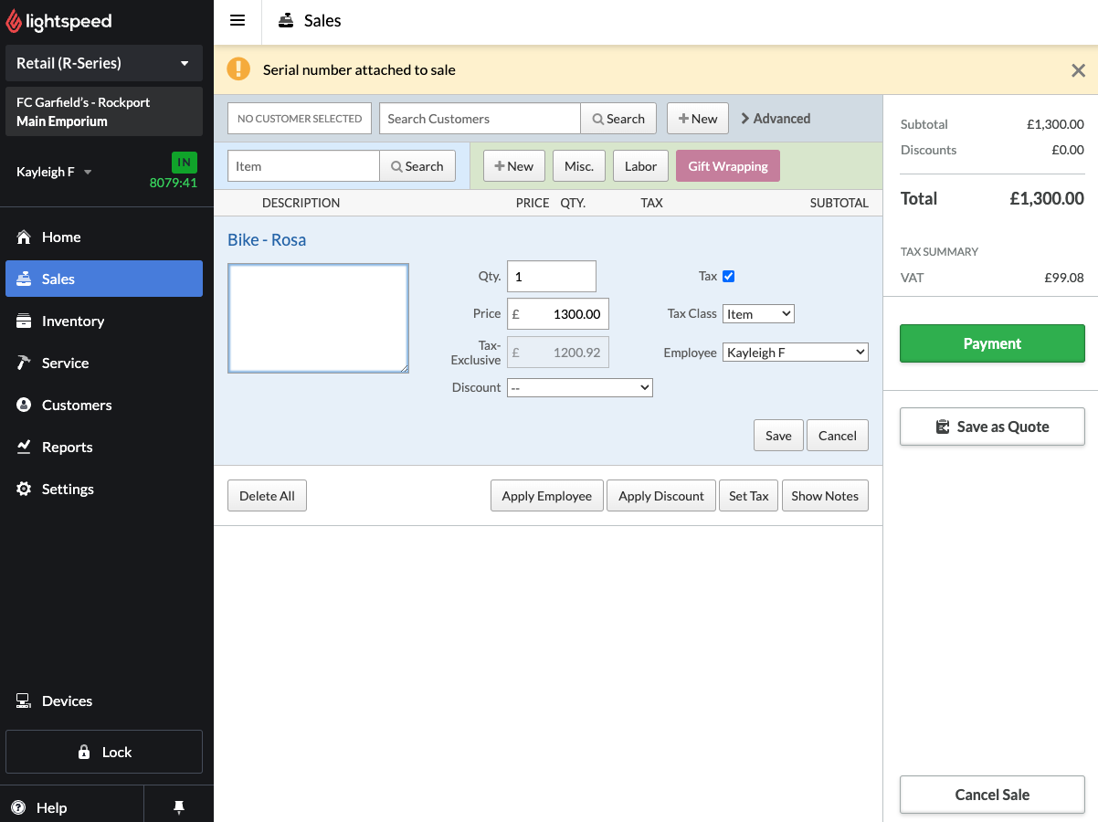
Task: Click the DESCRIPTION column header
Action: point(301,203)
